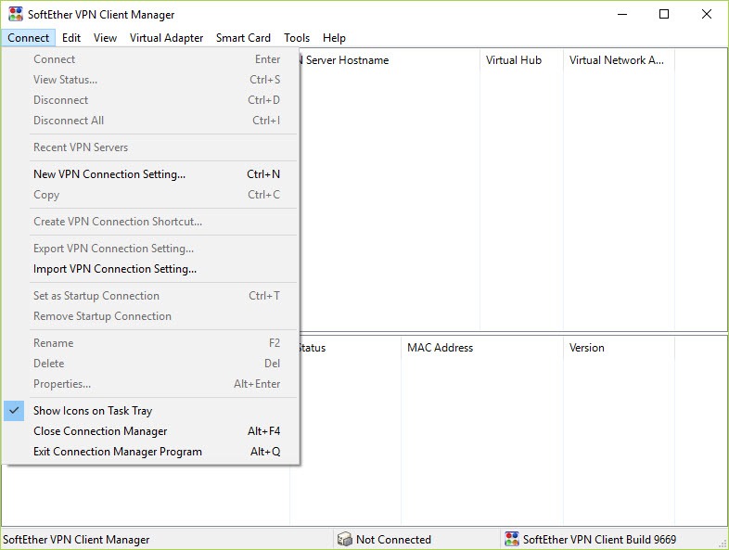Image resolution: width=729 pixels, height=550 pixels.
Task: Choose New VPN Connection Setting
Action: 151,173
